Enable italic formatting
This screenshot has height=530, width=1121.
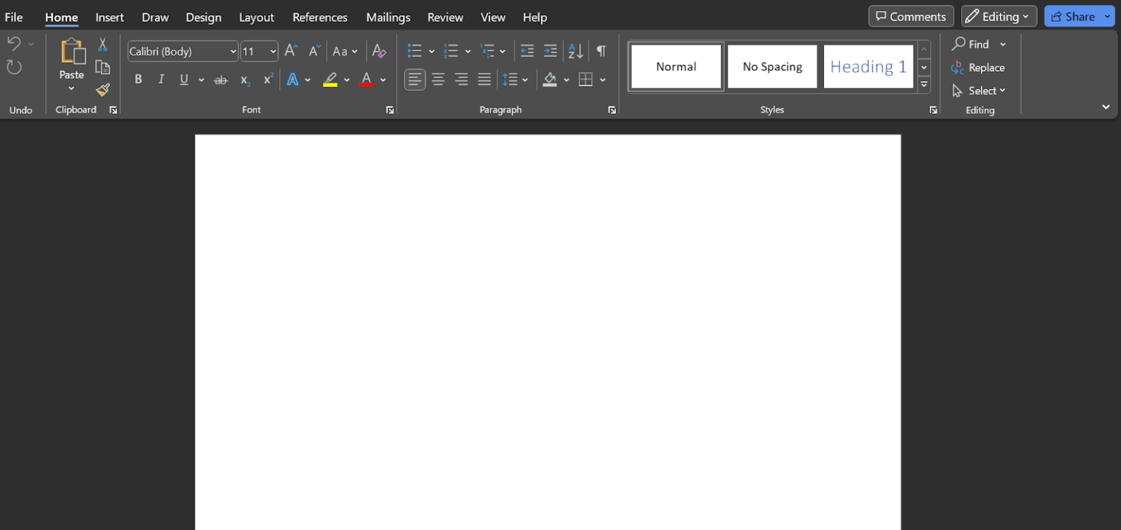[x=161, y=79]
